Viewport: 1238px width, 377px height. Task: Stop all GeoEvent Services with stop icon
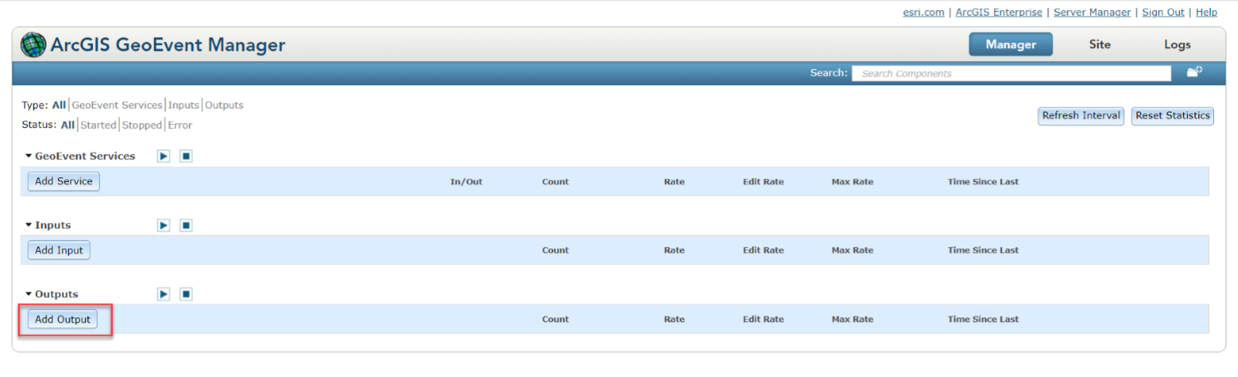tap(186, 156)
